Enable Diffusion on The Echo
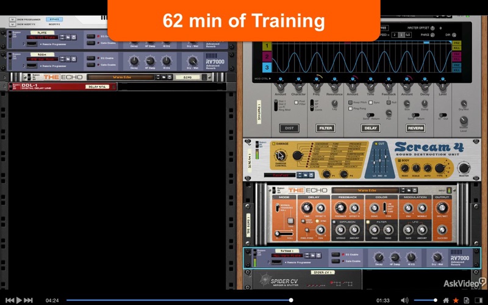Viewport: 488px width, 305px height. (x=334, y=222)
